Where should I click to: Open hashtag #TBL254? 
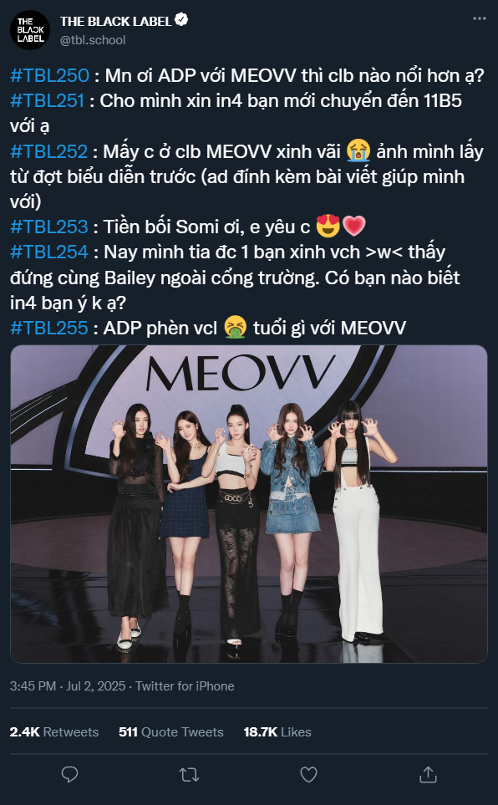click(x=49, y=252)
